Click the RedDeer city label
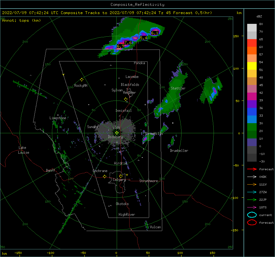Viewport: 275px width, 257px height. [x=130, y=93]
